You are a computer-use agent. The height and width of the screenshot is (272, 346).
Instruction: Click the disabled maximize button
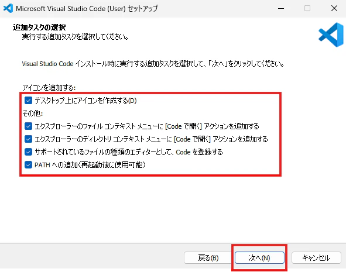pos(307,8)
